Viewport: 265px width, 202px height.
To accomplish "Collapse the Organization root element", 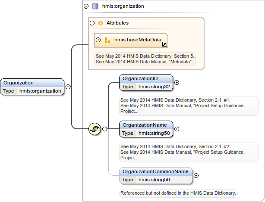I will point(68,87).
